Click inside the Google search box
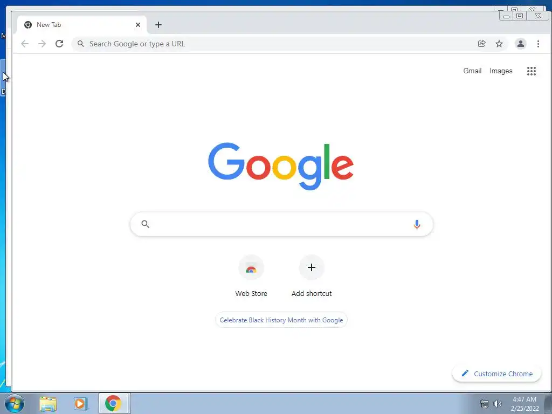552x414 pixels. pos(281,224)
